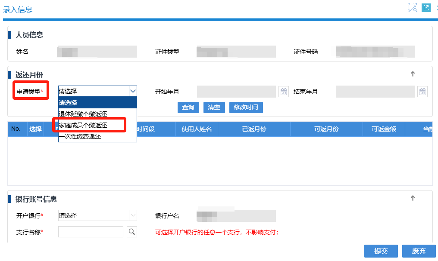Click the resize frame icon in header
The image size is (438, 261).
tap(413, 8)
